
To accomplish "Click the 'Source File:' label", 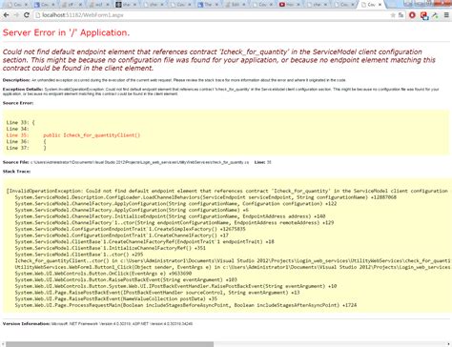I will click(16, 162).
